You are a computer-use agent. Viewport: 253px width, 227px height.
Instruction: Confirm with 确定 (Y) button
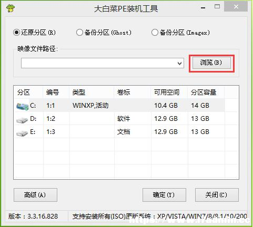[164, 195]
